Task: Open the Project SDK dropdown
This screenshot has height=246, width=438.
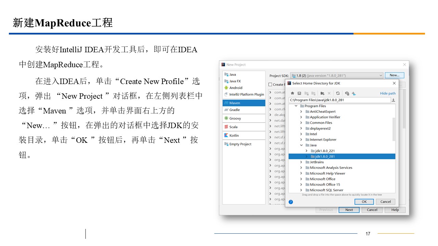Action: [x=381, y=76]
